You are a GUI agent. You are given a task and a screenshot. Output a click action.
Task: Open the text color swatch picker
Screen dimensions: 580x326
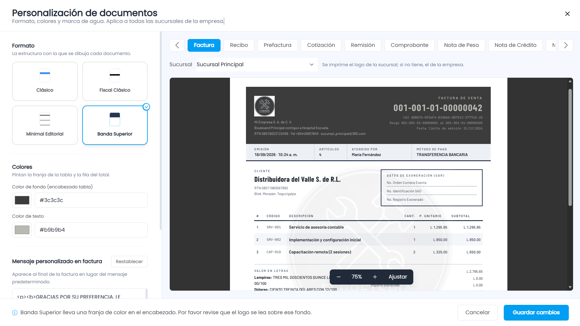pyautogui.click(x=22, y=230)
